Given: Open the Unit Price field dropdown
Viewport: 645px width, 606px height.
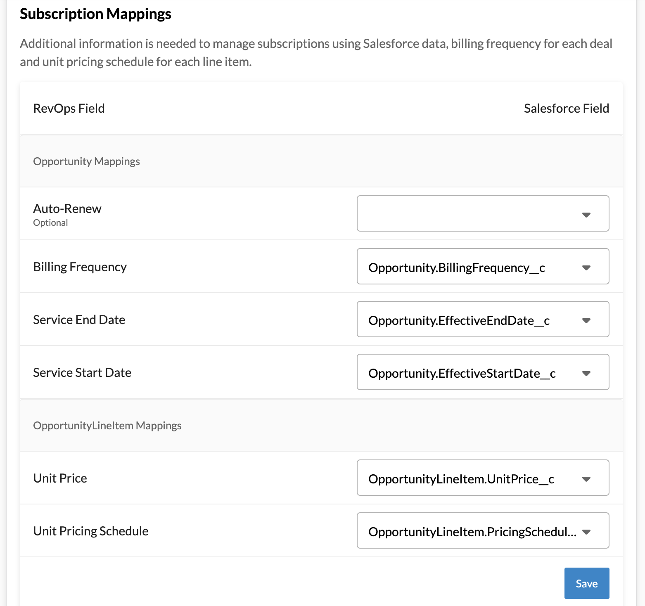Looking at the screenshot, I should tap(483, 478).
